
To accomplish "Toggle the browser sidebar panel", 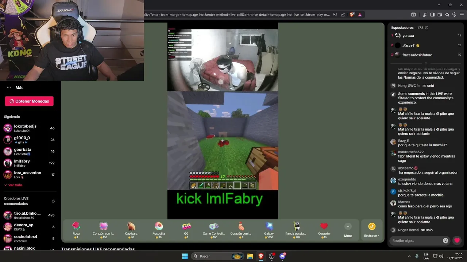I will pos(432,15).
